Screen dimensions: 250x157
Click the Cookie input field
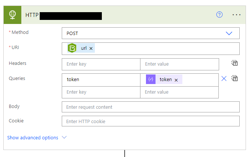pyautogui.click(x=151, y=121)
